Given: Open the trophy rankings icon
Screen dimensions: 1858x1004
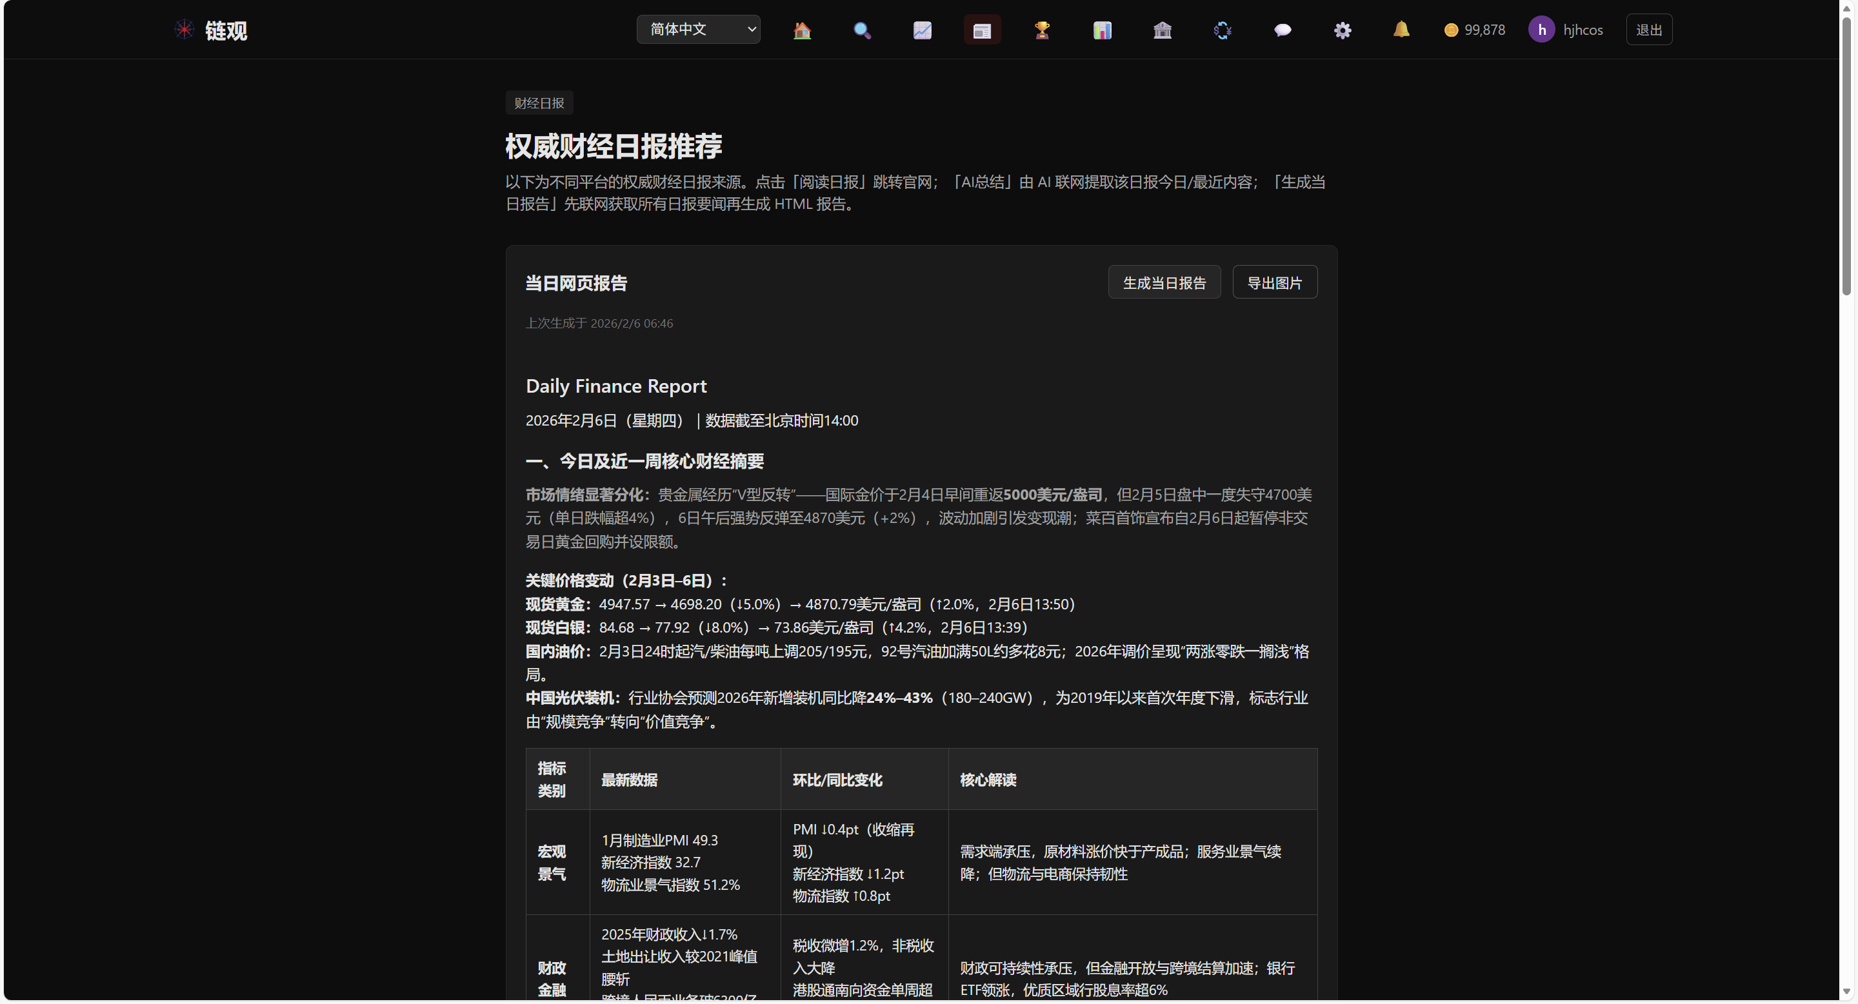Looking at the screenshot, I should [x=1041, y=30].
